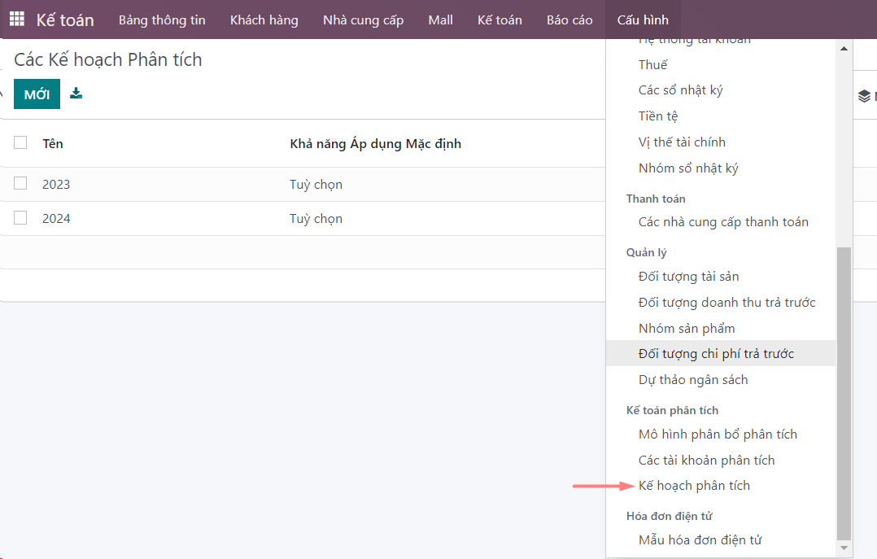Collapse the Cấu hình dropdown menu
Image resolution: width=877 pixels, height=559 pixels.
click(x=643, y=20)
